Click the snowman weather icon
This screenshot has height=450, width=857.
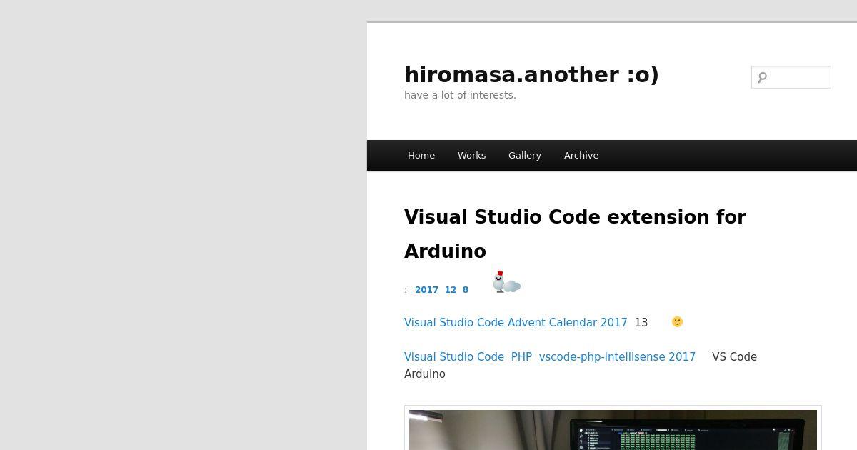pyautogui.click(x=506, y=282)
